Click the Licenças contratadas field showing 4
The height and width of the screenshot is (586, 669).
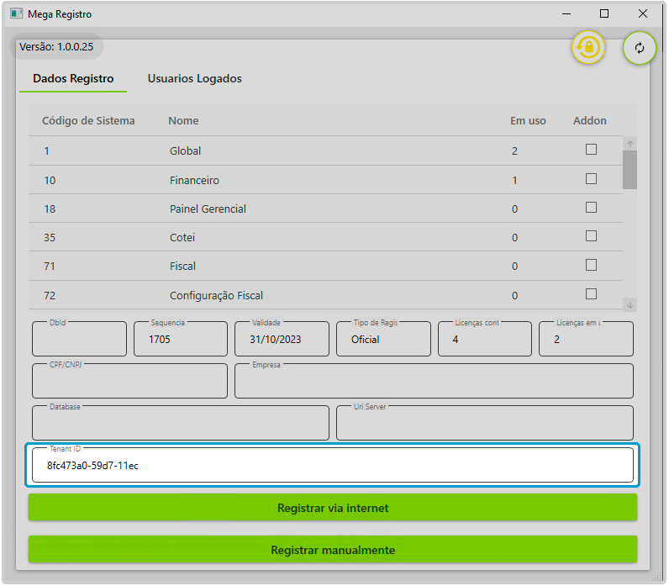[485, 339]
